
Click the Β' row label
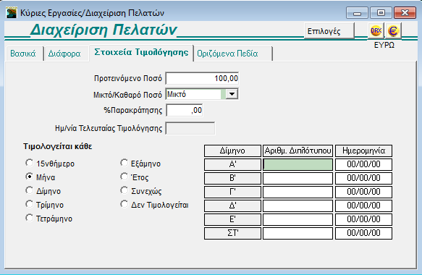tap(232, 178)
